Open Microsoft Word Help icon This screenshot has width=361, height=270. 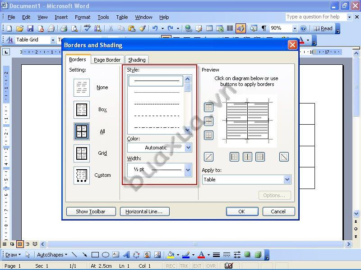pos(303,28)
